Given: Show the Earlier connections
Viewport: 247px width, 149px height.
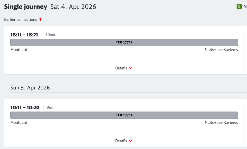Looking at the screenshot, I should click(21, 20).
